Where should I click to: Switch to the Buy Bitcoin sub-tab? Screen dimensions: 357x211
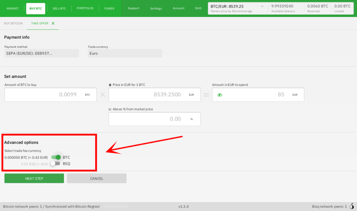(13, 23)
